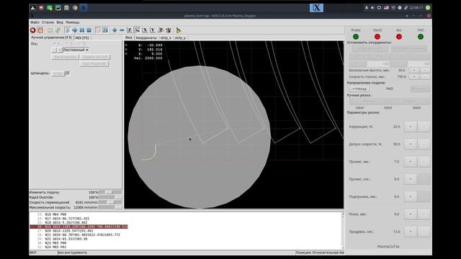The width and height of the screenshot is (461, 259).
Task: Increase Резка, мм value
Action: pyautogui.click(x=411, y=214)
